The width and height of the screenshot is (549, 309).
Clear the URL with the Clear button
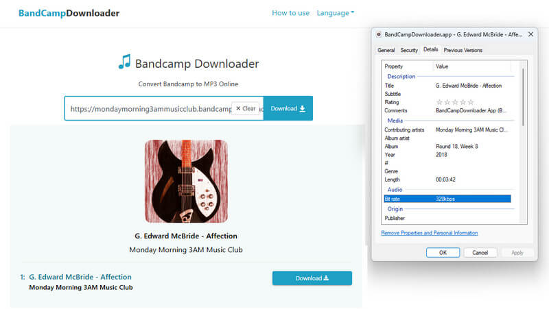246,108
